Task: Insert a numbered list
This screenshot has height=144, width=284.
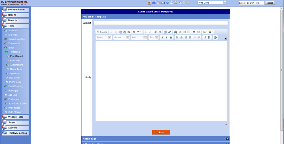Action: click(205, 38)
